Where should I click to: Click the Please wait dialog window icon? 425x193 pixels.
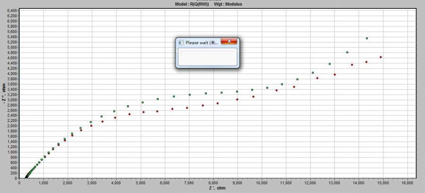[181, 43]
